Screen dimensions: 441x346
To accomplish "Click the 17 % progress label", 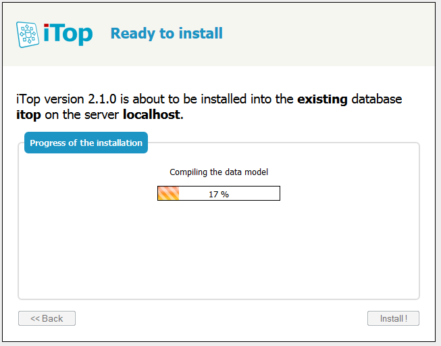I will [218, 194].
